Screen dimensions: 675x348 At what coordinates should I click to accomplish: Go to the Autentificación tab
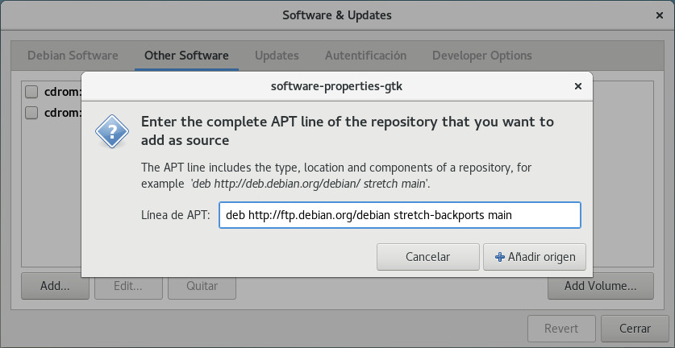(x=365, y=56)
